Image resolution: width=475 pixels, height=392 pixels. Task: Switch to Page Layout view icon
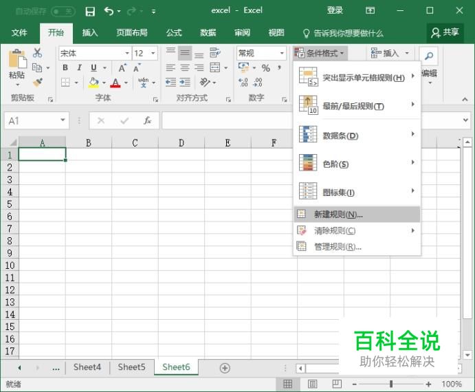[312, 384]
